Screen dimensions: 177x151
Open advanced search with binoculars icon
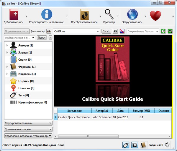click(x=49, y=31)
